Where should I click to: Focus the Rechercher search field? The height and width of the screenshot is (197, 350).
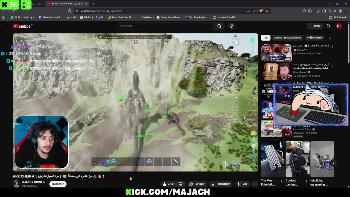pos(165,26)
